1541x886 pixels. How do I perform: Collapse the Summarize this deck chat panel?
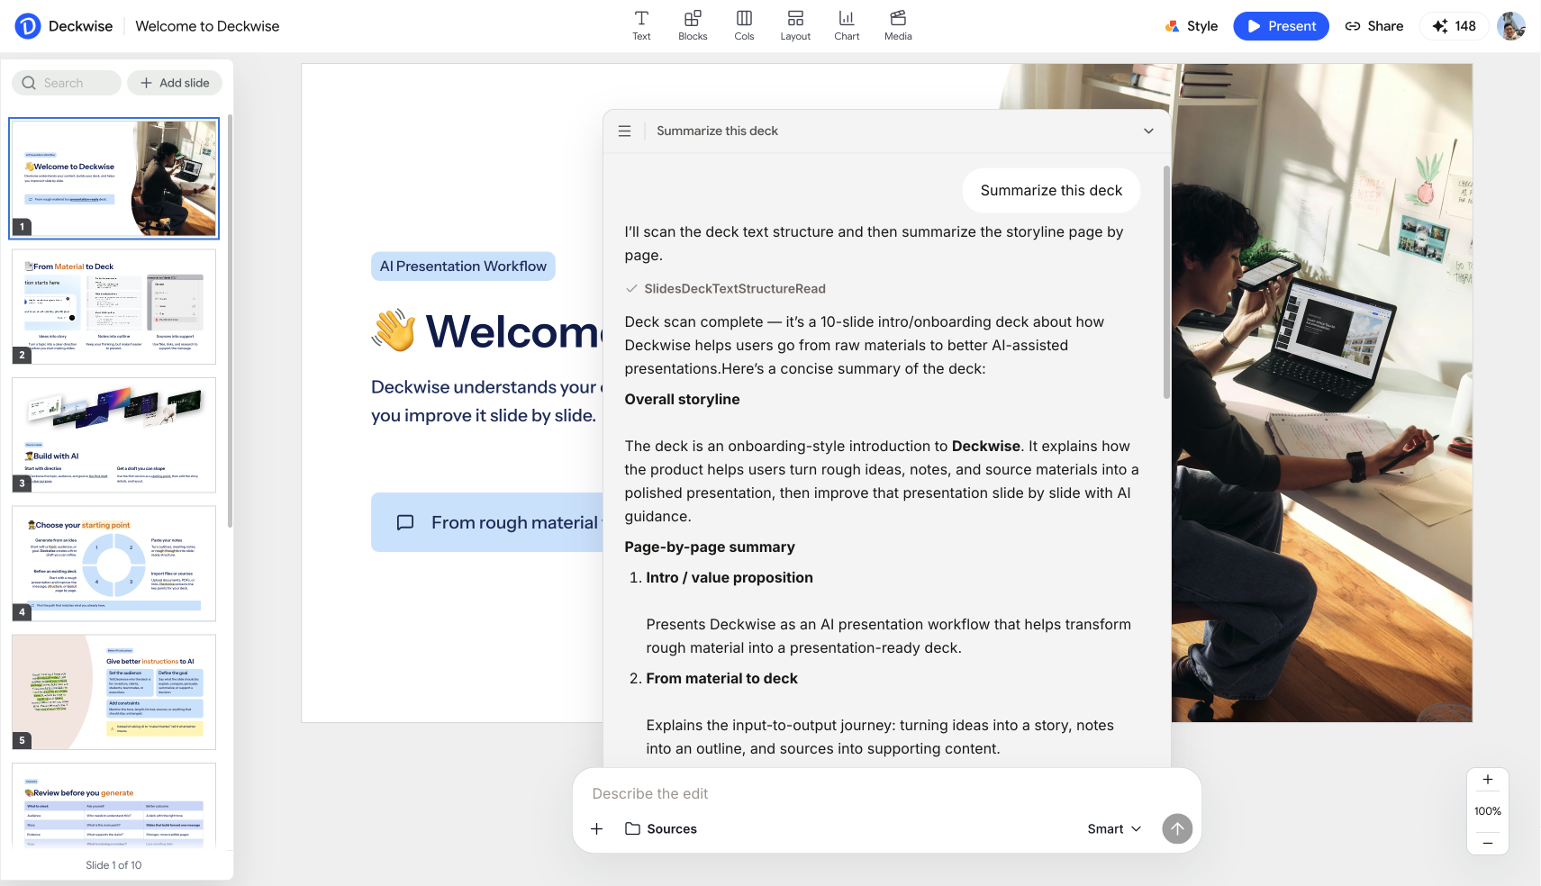click(1148, 131)
